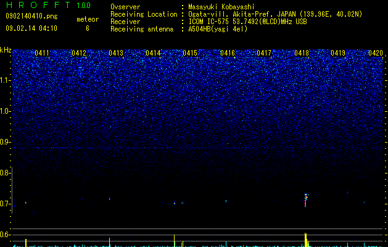Viewport: 388px width, 247px height.
Task: Click the 0420 time marker
Action: coord(376,53)
